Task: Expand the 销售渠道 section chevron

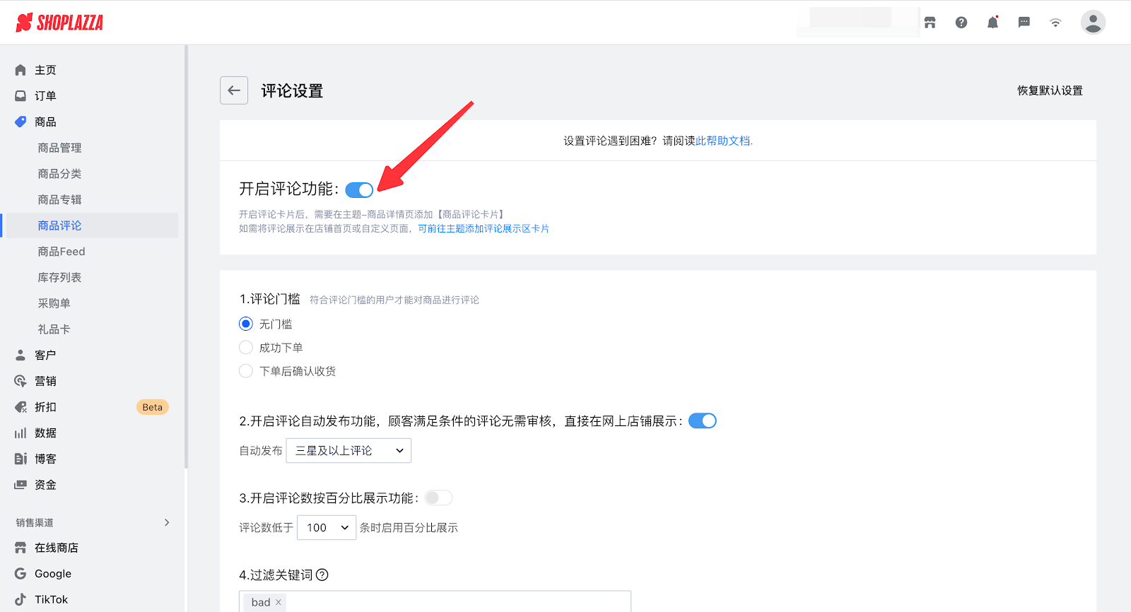Action: tap(167, 522)
